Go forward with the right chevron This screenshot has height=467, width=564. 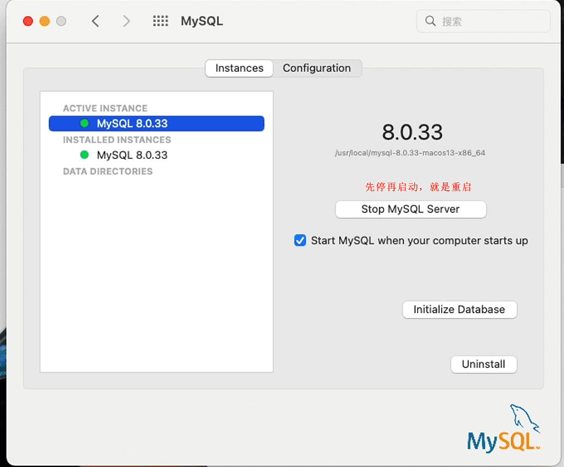[x=126, y=21]
